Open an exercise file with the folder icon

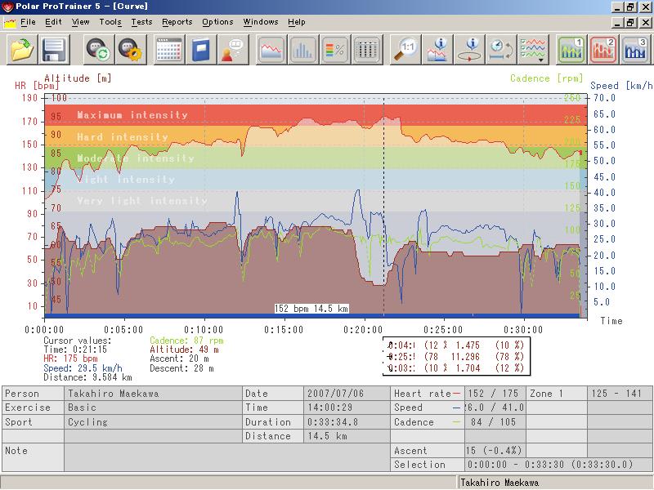pyautogui.click(x=22, y=50)
